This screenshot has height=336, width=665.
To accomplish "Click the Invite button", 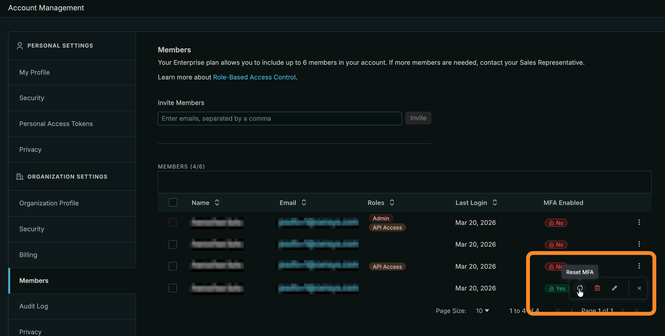I will tap(418, 118).
